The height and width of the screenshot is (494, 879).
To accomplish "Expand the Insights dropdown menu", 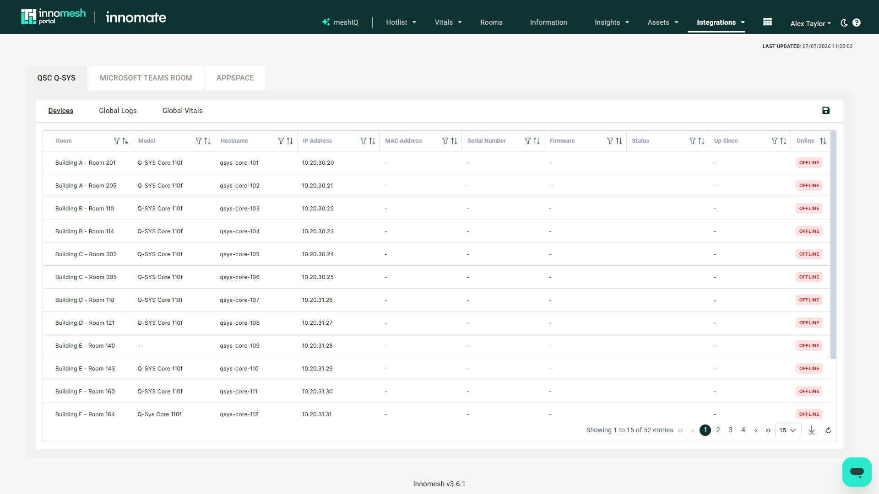I will tap(612, 22).
